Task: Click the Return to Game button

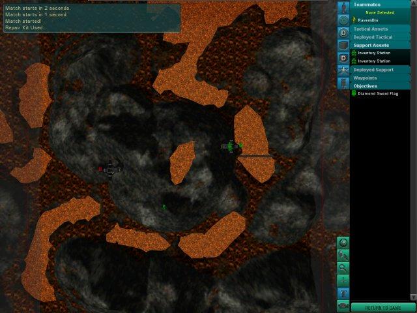Action: (383, 308)
